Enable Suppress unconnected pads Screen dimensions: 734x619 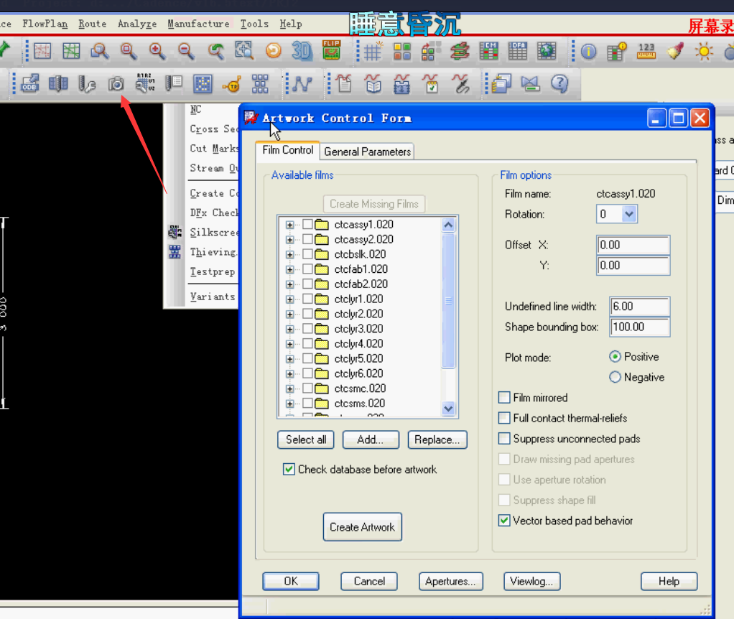pyautogui.click(x=504, y=439)
